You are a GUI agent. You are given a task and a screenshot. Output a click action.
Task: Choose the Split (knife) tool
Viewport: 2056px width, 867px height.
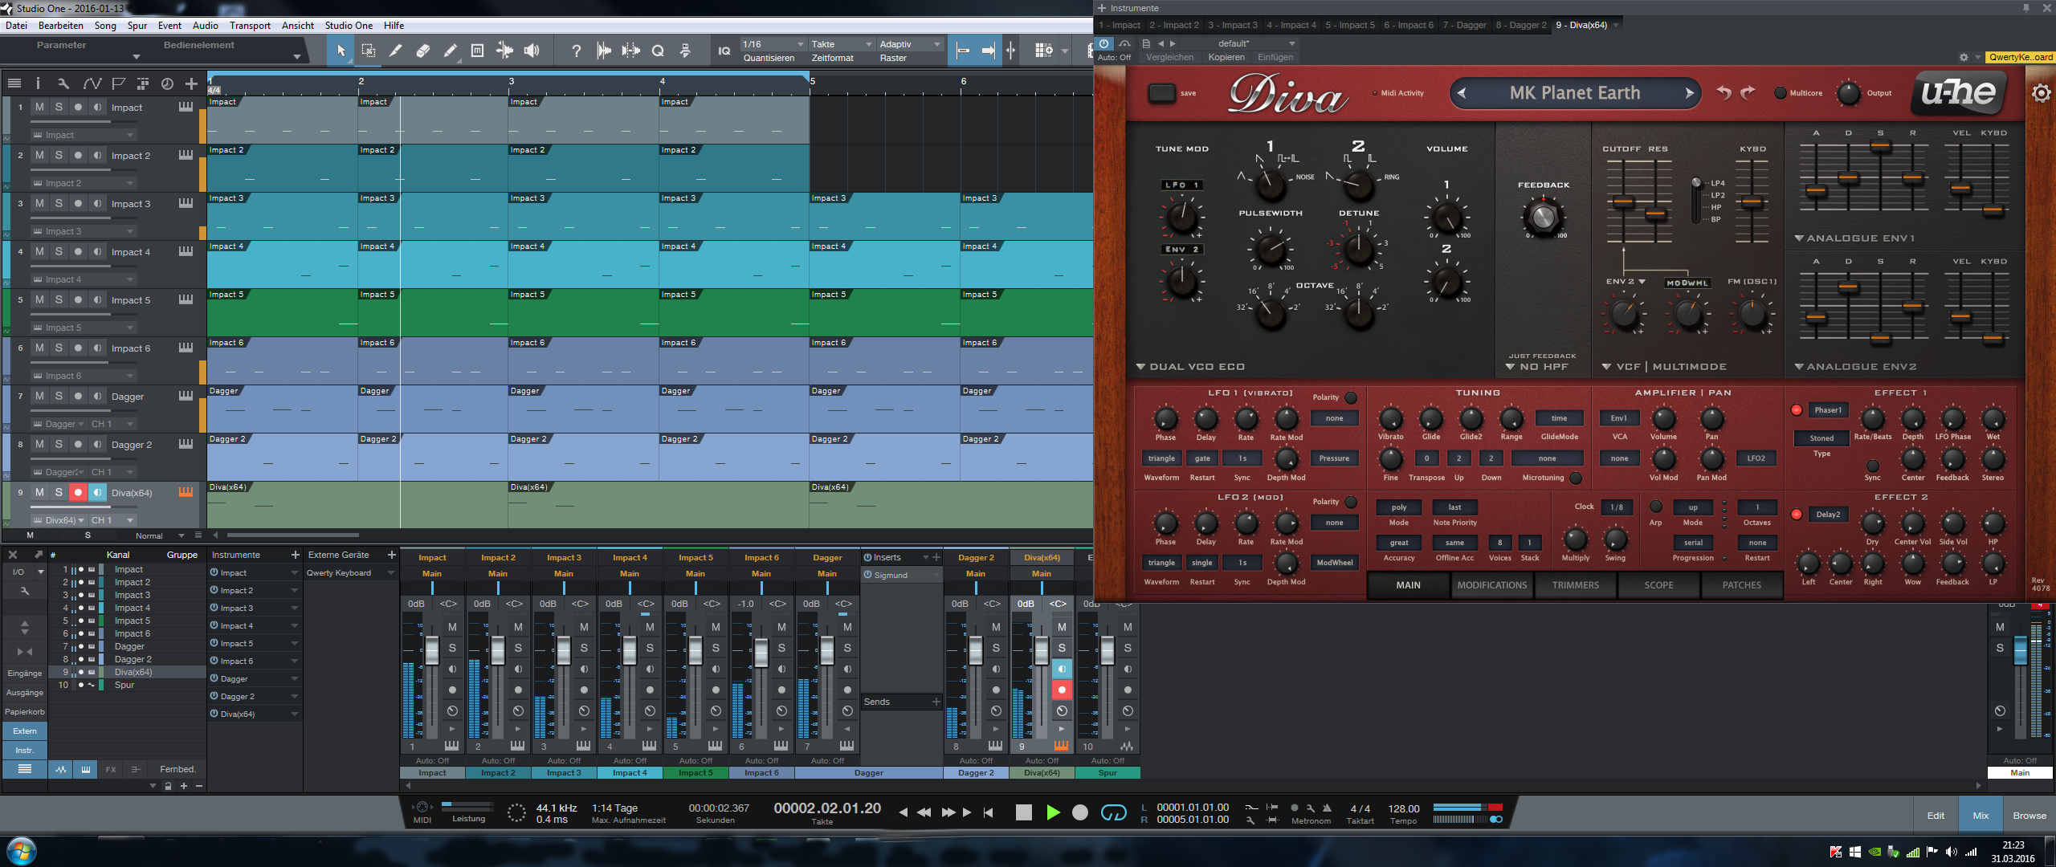pos(395,51)
